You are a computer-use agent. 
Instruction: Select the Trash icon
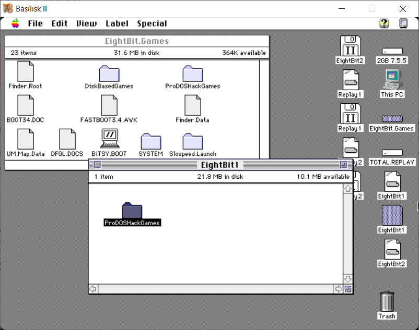point(387,305)
